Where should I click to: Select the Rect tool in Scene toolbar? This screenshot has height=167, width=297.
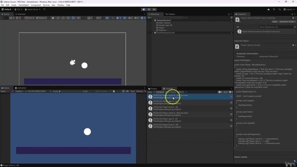73,18
